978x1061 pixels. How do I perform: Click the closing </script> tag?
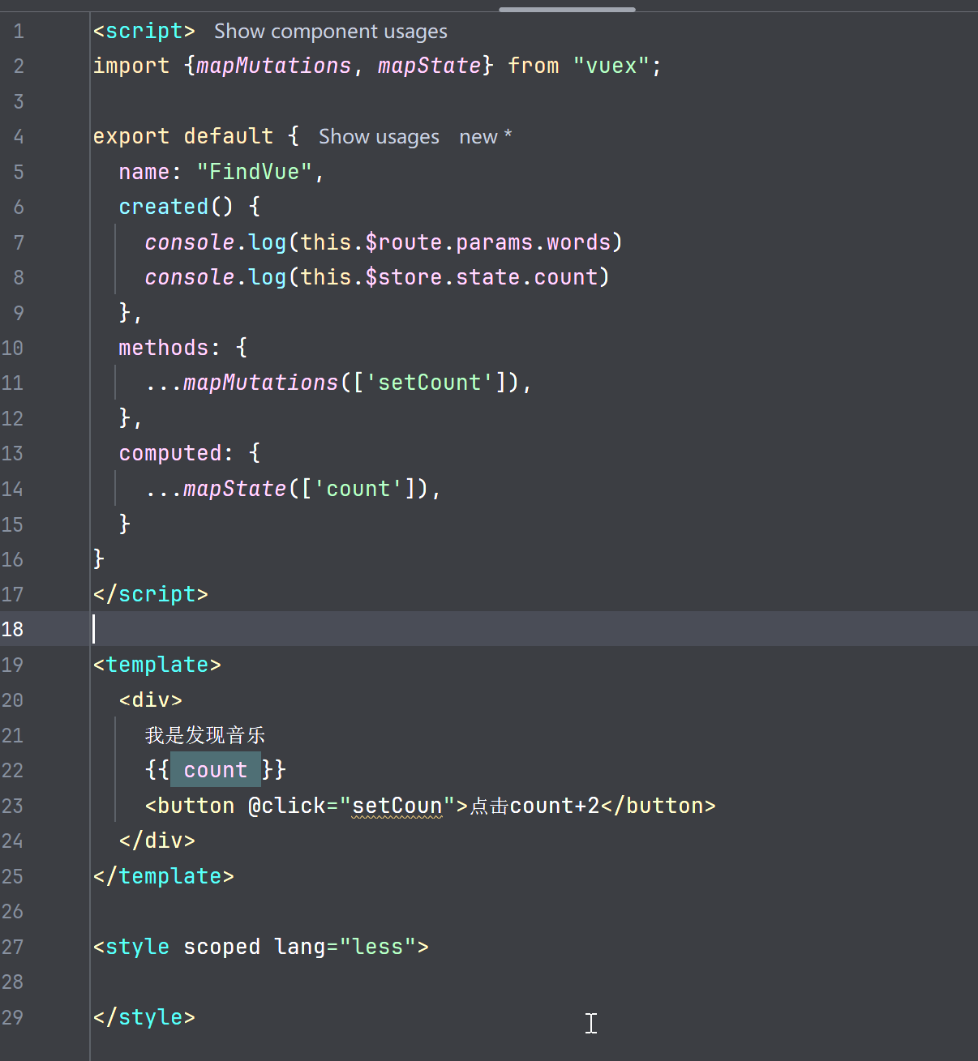pyautogui.click(x=151, y=594)
